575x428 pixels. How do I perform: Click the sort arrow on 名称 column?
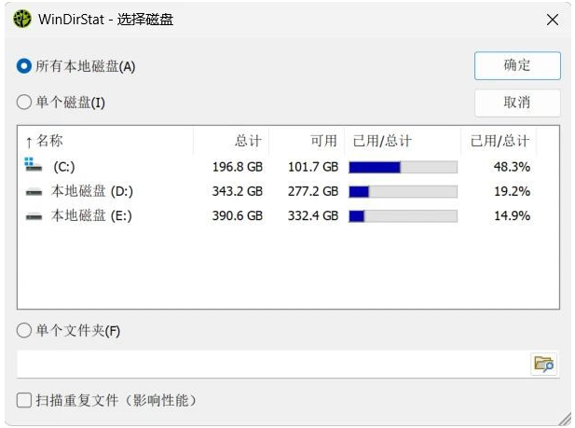(x=29, y=142)
